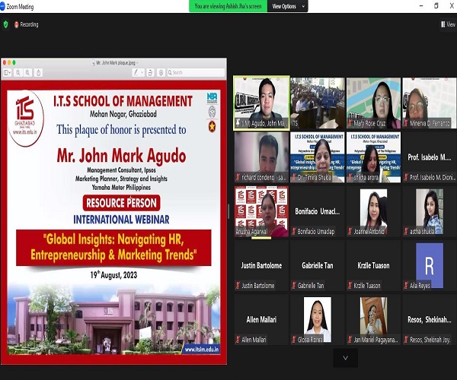
Task: Click the NBA accreditation logo on the plaque
Action: click(x=212, y=98)
